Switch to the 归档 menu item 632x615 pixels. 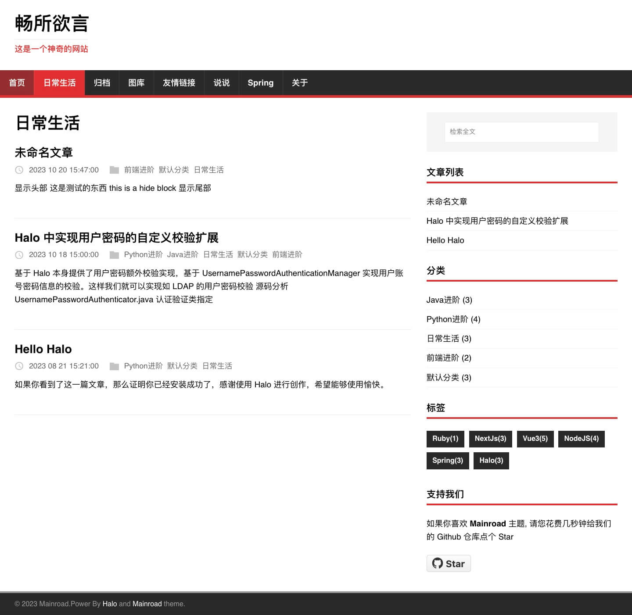click(x=102, y=83)
